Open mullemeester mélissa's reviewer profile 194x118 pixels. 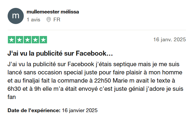point(53,12)
